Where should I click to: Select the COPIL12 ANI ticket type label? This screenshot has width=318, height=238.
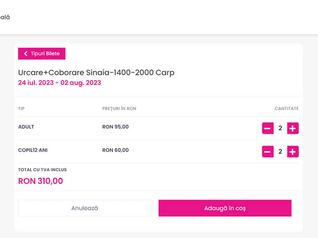(33, 150)
